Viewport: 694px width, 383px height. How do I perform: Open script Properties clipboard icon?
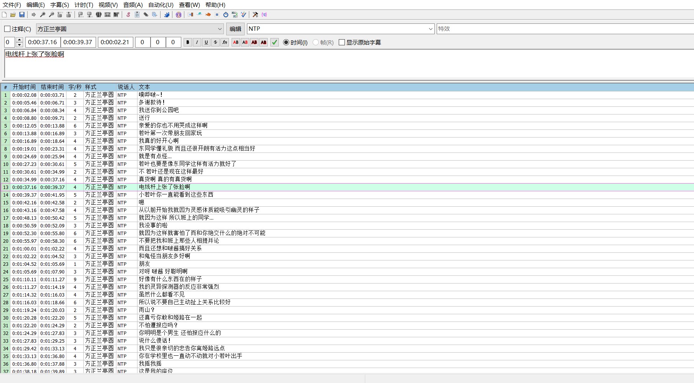[137, 15]
